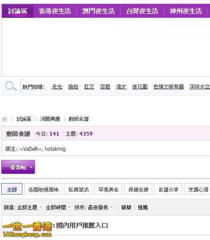
Task: Click the 發新帖 new post button
Action: point(18,167)
